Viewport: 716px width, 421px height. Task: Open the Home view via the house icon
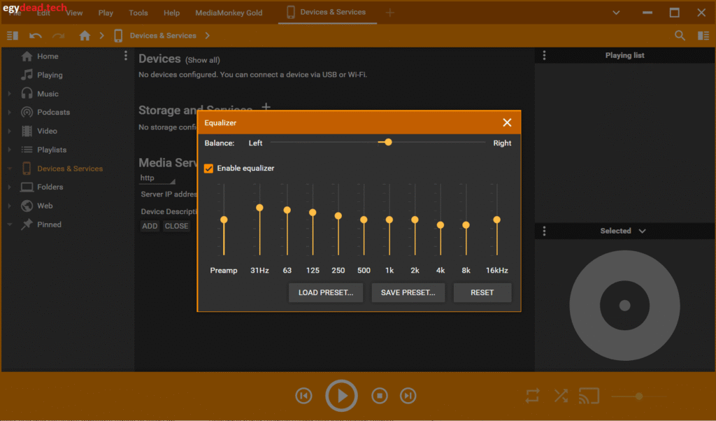(83, 35)
